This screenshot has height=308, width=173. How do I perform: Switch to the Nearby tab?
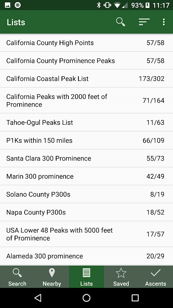[x=52, y=277]
